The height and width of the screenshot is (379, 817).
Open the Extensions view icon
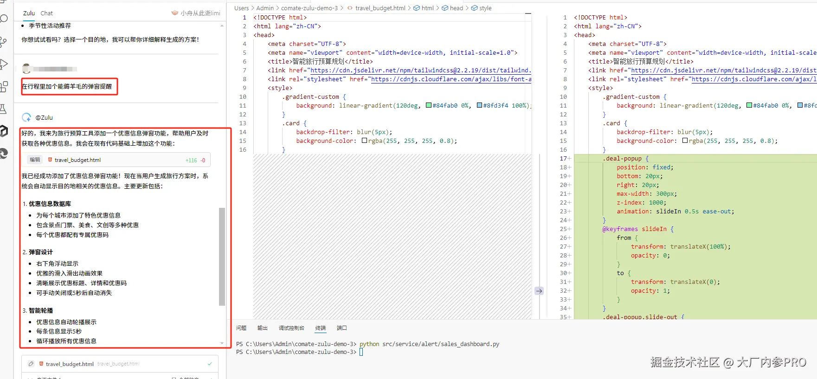click(4, 86)
